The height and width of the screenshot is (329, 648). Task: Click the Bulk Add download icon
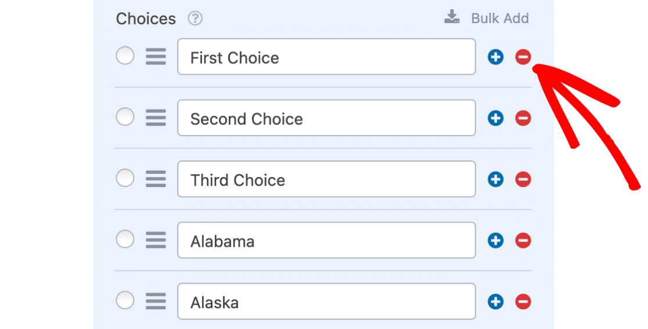452,17
